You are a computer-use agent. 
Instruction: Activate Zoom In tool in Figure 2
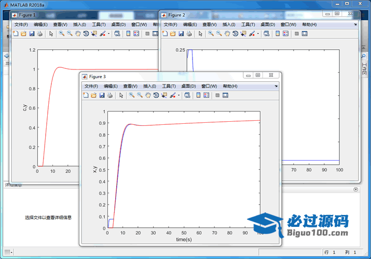click(211, 34)
